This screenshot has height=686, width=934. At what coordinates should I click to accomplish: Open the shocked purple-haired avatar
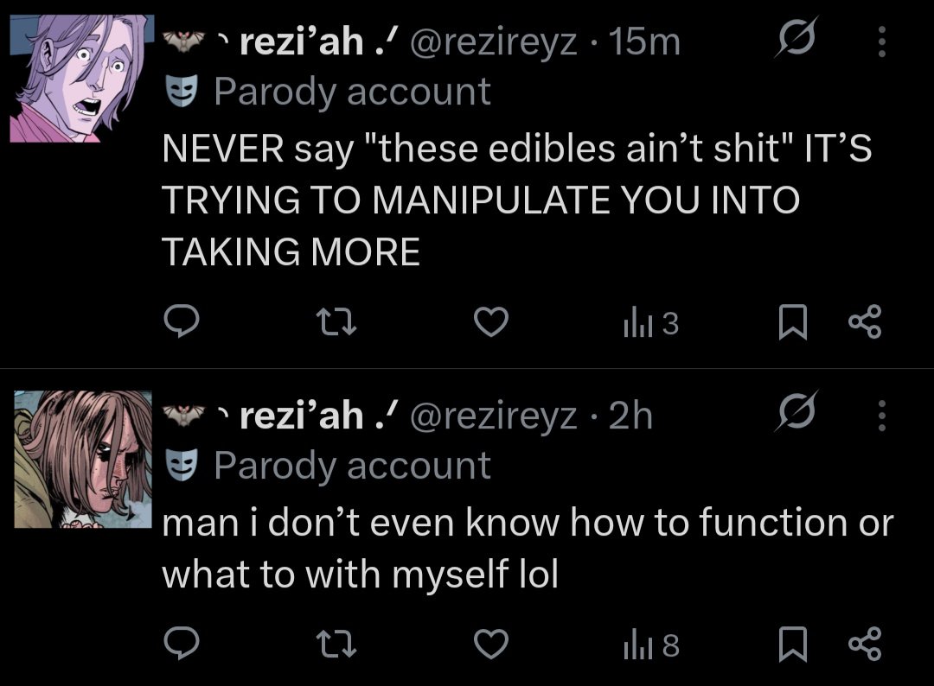click(80, 79)
